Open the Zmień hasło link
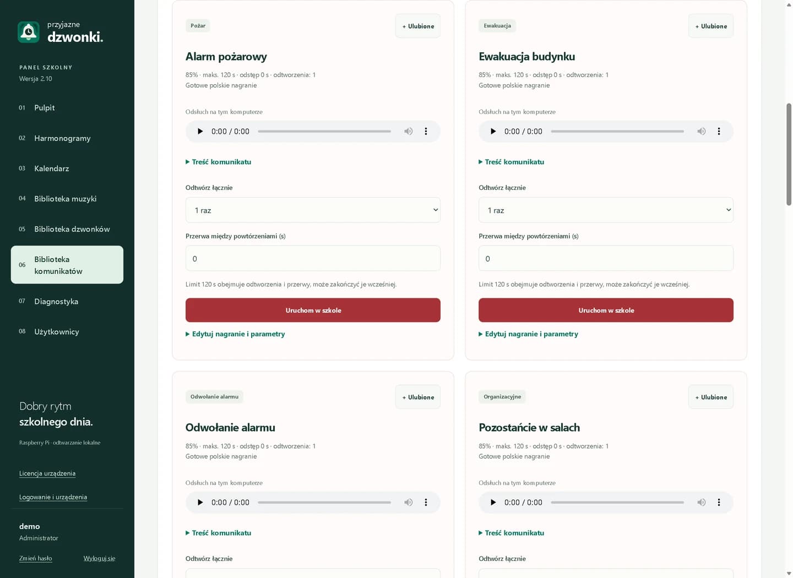793x578 pixels. pyautogui.click(x=36, y=558)
